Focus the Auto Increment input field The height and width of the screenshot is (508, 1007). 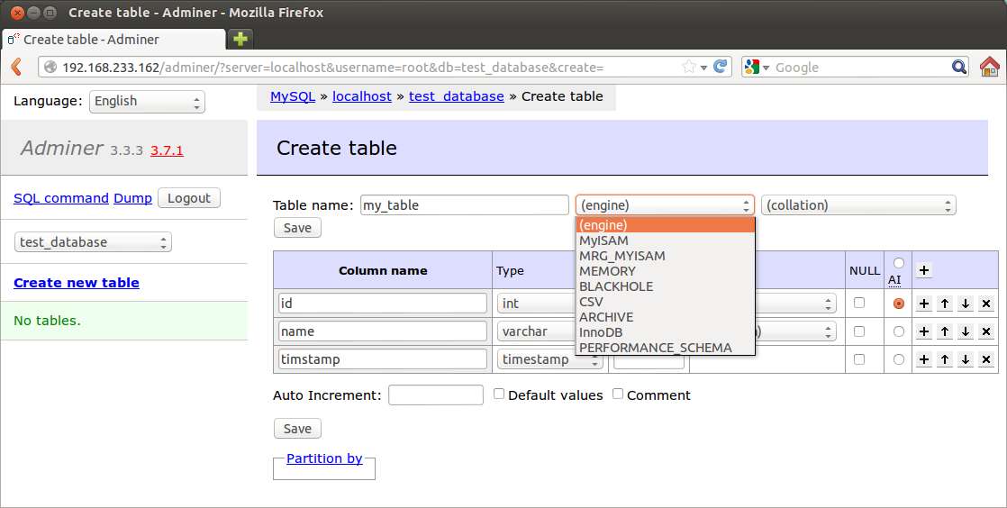pos(435,395)
